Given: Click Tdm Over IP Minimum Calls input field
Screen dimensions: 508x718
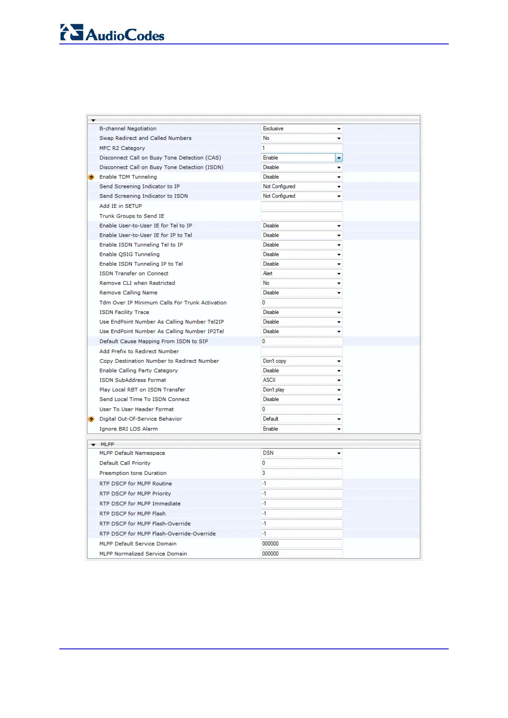Looking at the screenshot, I should pyautogui.click(x=302, y=302).
